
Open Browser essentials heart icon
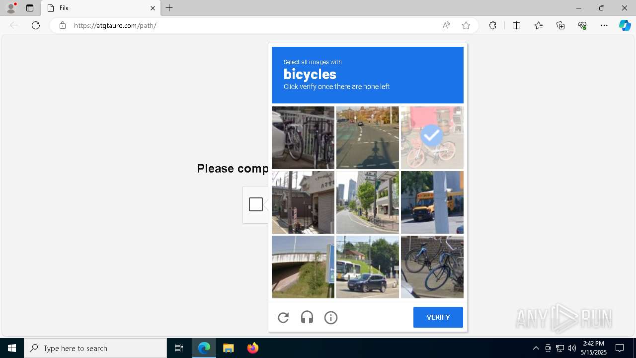pos(582,25)
